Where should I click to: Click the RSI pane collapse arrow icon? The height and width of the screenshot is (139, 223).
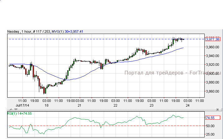(16, 110)
